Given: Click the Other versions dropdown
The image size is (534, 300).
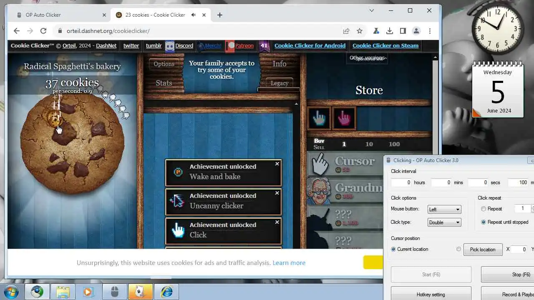Looking at the screenshot, I should pyautogui.click(x=368, y=58).
